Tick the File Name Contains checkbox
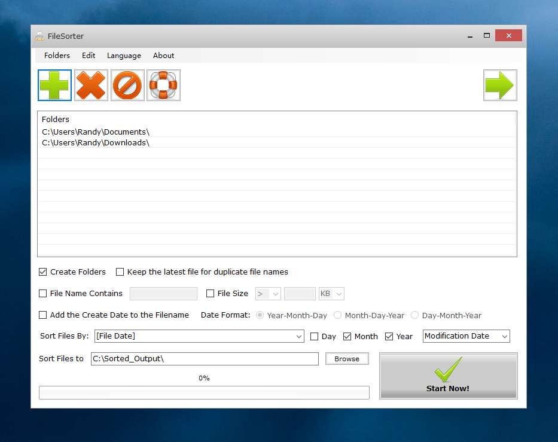 point(42,293)
